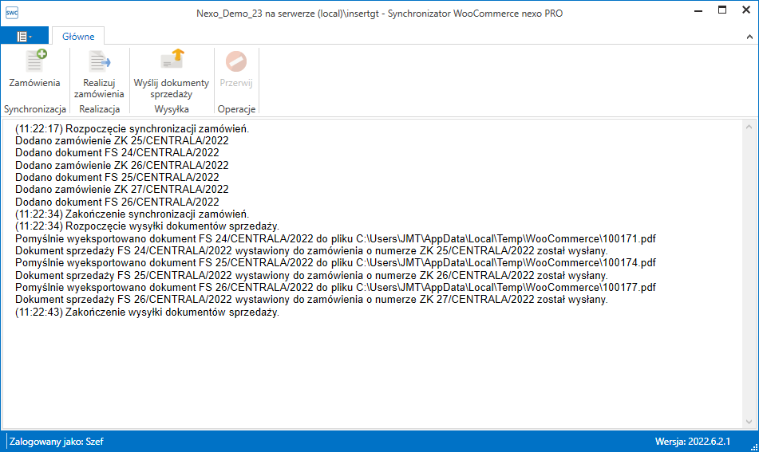This screenshot has height=452, width=759.
Task: Close the Synchronizator window
Action: [x=746, y=10]
